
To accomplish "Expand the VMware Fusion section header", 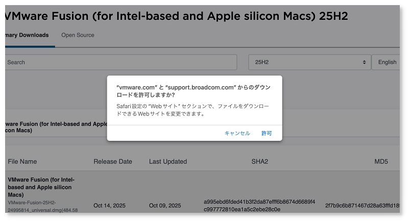I will [x=51, y=127].
